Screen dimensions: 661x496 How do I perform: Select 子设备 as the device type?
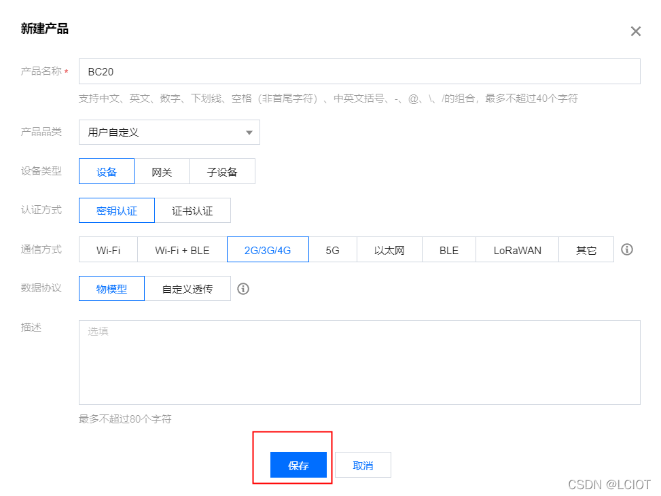click(222, 171)
